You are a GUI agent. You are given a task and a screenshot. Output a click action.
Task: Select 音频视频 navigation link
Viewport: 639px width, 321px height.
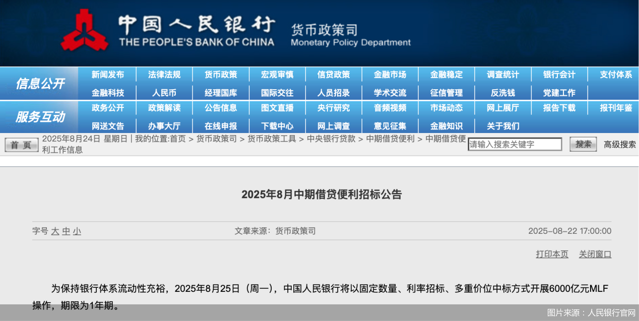pyautogui.click(x=390, y=108)
